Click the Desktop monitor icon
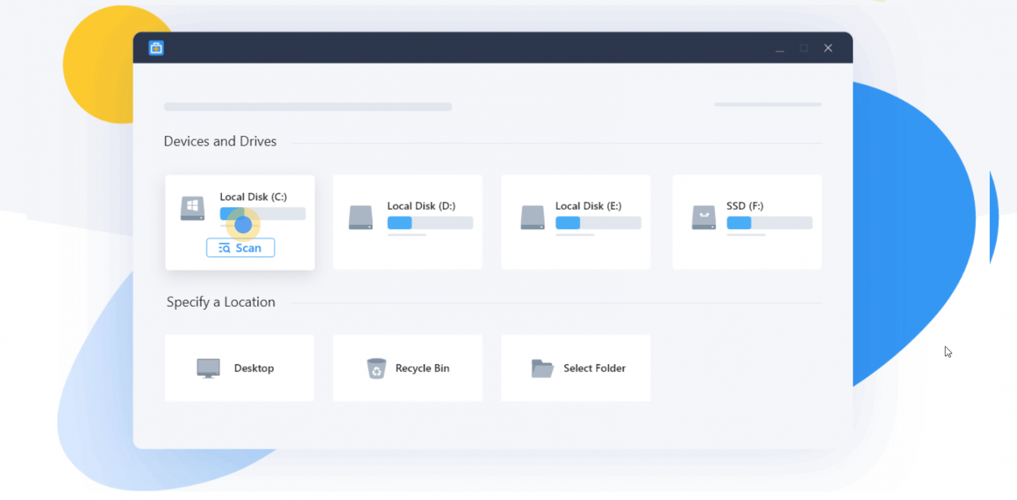The height and width of the screenshot is (500, 1017). click(x=208, y=368)
